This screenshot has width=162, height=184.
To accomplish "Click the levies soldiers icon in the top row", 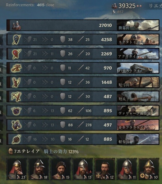I will [x=16, y=25].
